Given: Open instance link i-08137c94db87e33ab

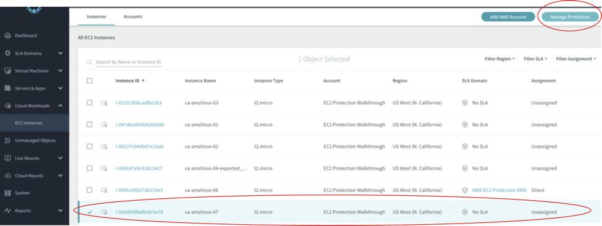Looking at the screenshot, I should [140, 147].
